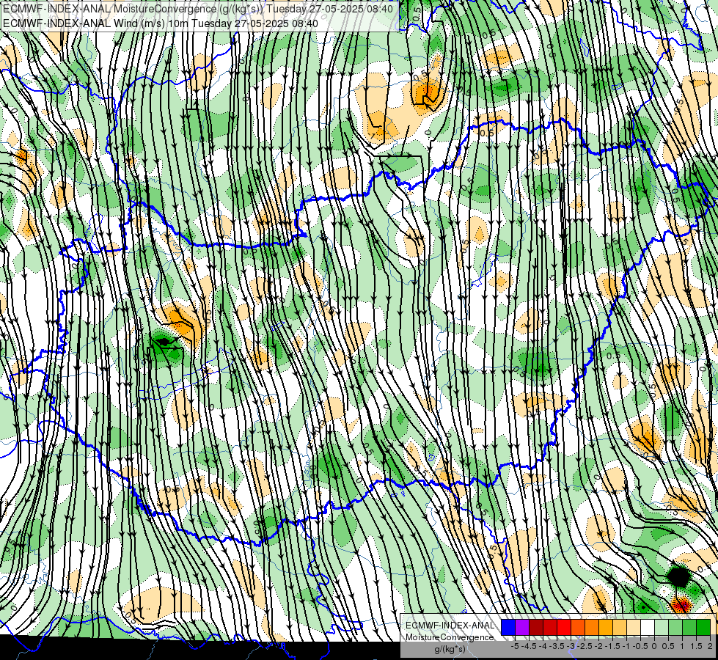The height and width of the screenshot is (660, 718).
Task: Pick the orange-red swatch -3 to -2.5
Action: click(x=578, y=627)
